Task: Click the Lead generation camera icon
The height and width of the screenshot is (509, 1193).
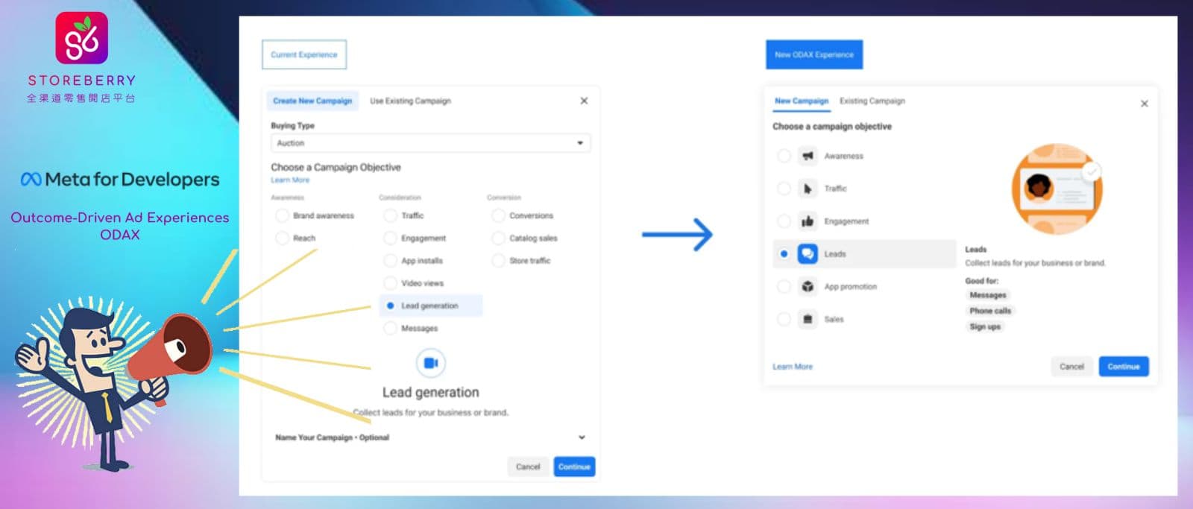Action: coord(430,363)
